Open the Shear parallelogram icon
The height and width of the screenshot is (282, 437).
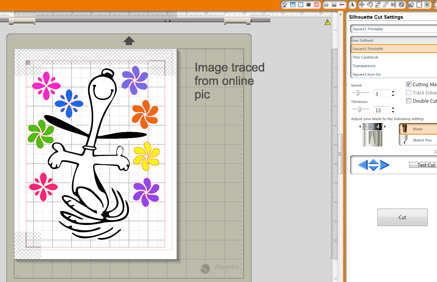click(386, 5)
